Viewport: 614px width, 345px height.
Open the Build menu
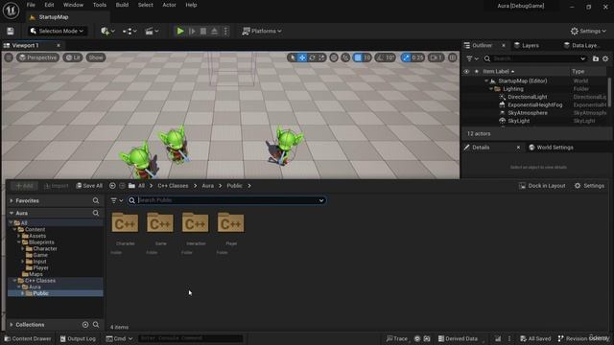click(x=122, y=5)
